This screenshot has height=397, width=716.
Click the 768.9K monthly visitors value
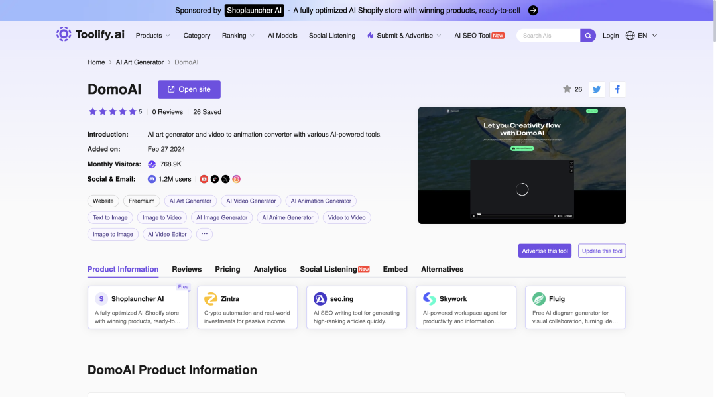171,164
